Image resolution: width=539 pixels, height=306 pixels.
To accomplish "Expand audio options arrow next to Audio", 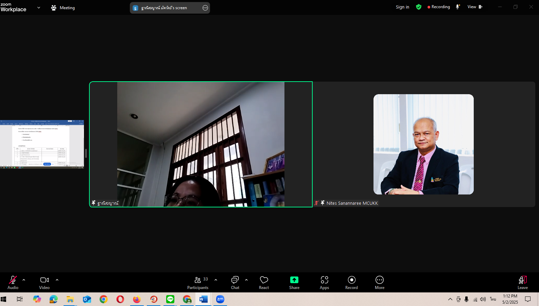I will point(24,280).
